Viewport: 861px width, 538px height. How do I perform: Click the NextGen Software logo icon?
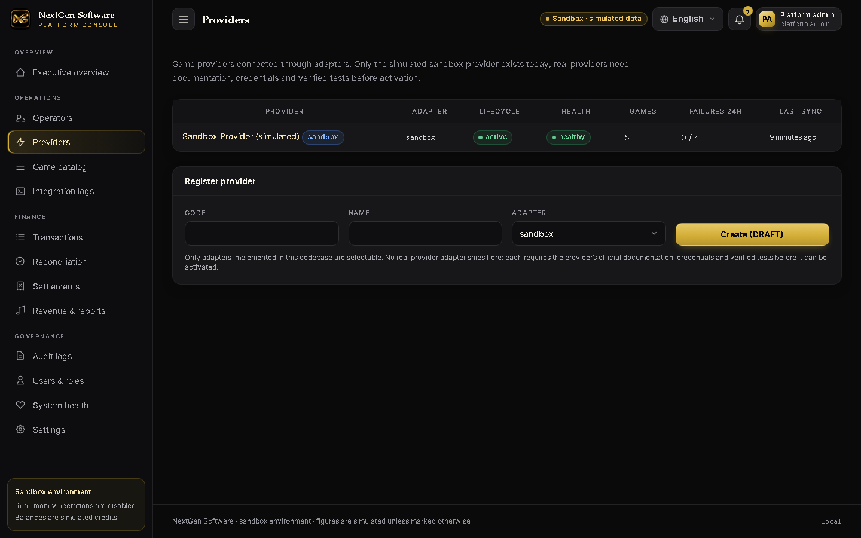pyautogui.click(x=20, y=19)
